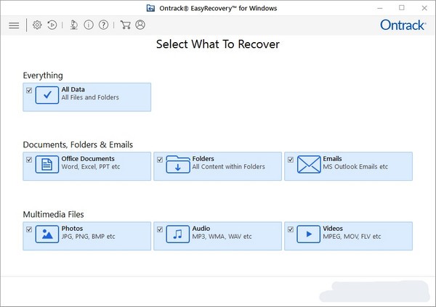Open the user account icon
The image size is (436, 307).
140,25
